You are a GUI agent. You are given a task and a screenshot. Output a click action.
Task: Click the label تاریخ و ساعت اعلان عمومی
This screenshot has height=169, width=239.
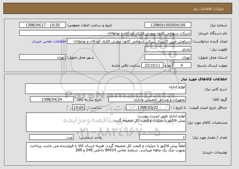point(90,25)
